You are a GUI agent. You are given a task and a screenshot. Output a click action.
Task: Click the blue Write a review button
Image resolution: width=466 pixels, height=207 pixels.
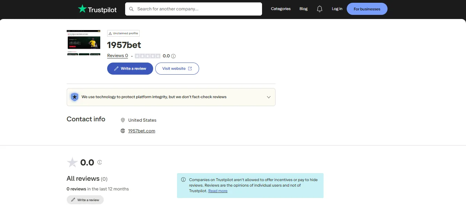(x=130, y=68)
